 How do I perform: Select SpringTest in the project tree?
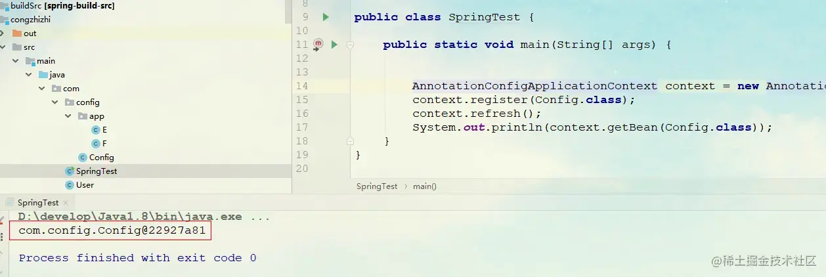coord(97,171)
